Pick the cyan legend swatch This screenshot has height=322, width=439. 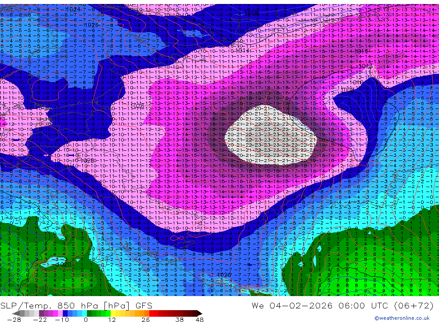point(84,313)
